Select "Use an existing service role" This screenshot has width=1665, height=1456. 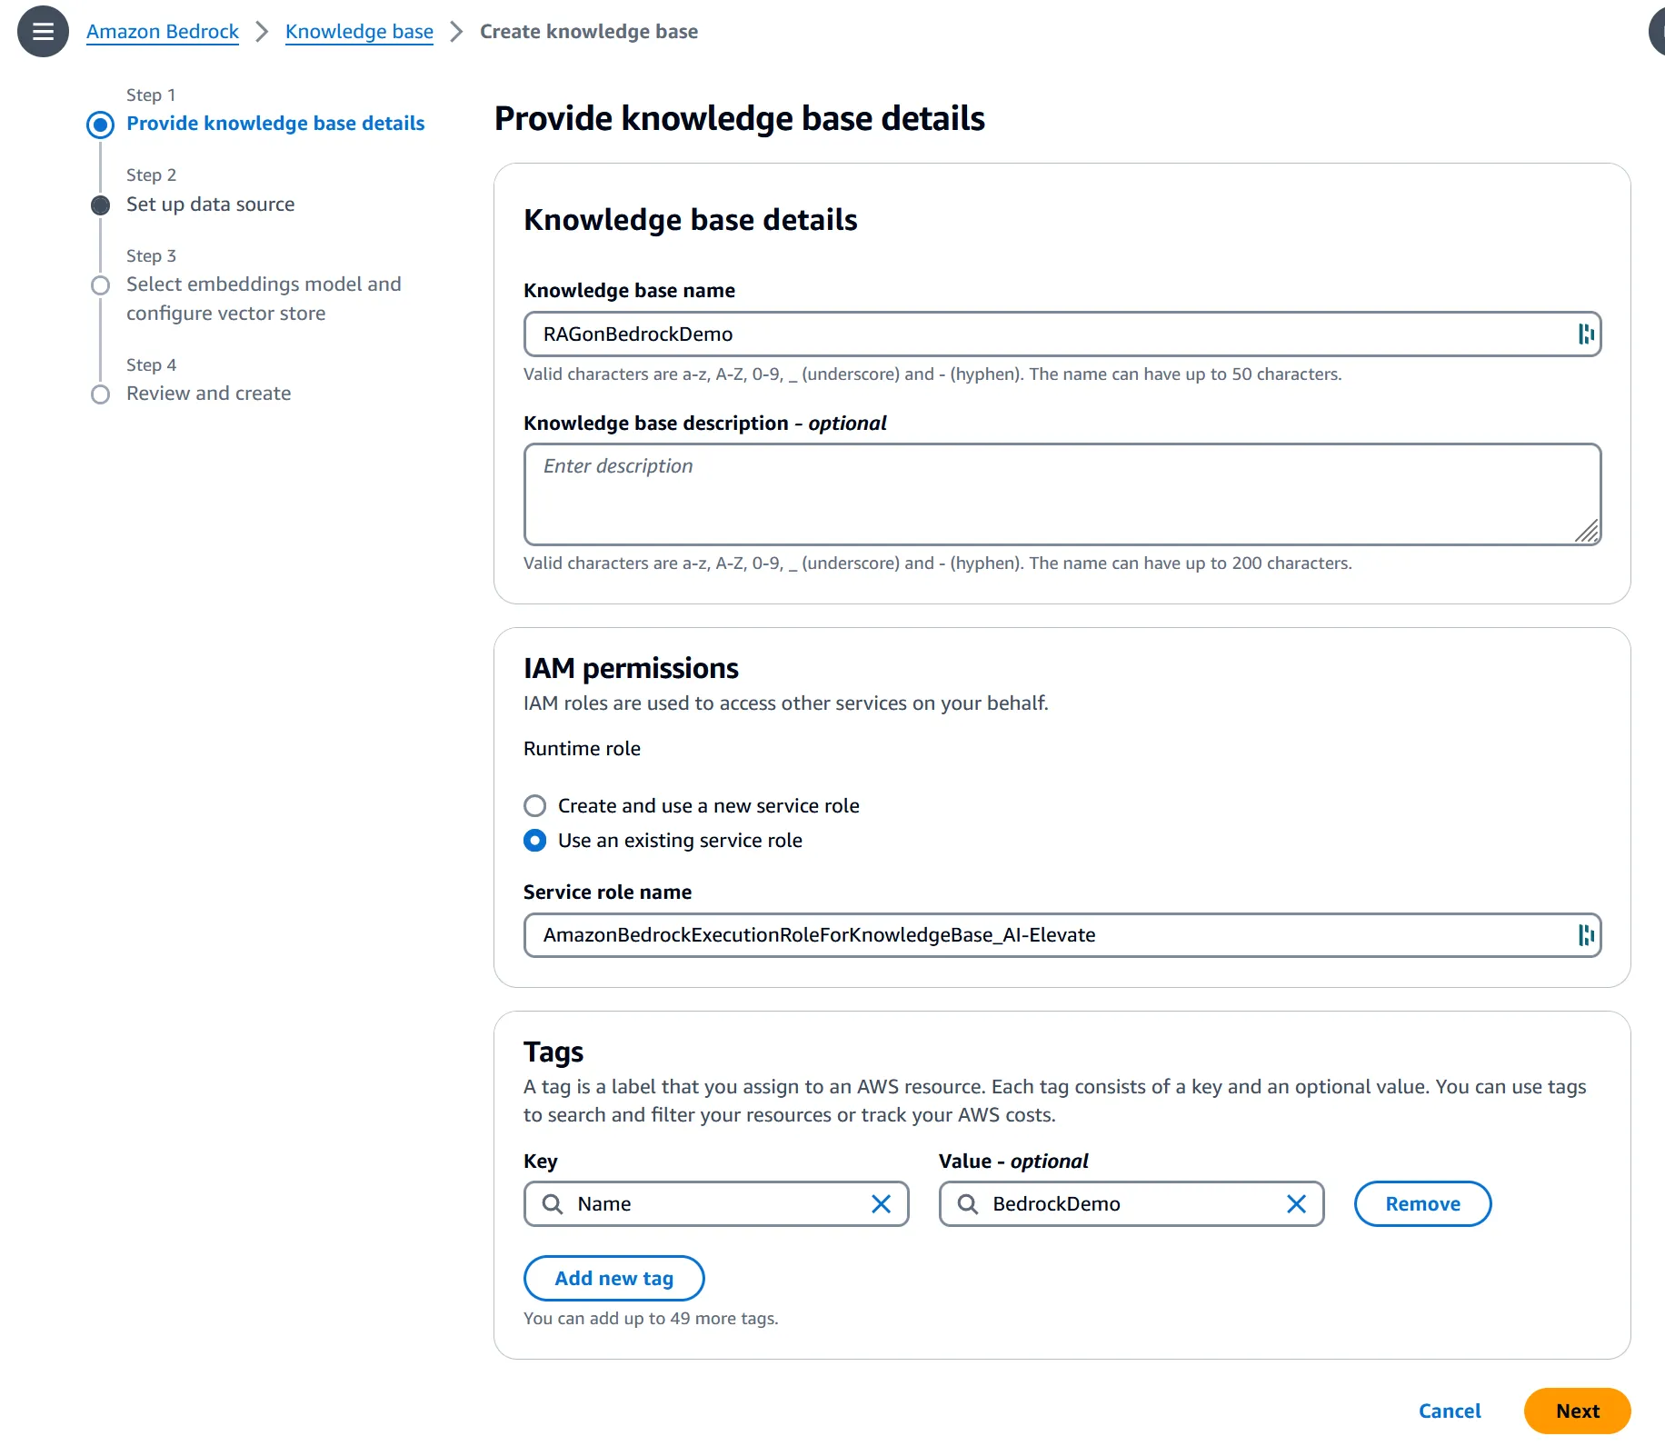point(534,840)
